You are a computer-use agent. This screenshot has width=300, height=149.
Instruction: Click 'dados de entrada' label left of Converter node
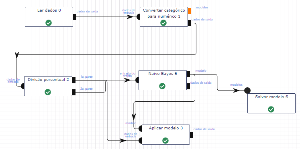(x=129, y=11)
